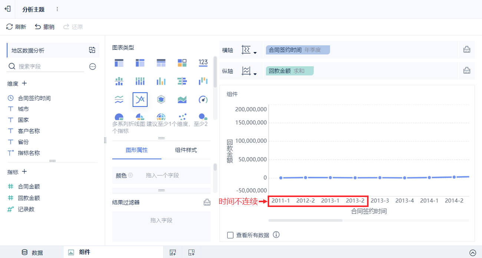482x258 pixels.
Task: Choose the multi-series column chart type
Action: [161, 81]
